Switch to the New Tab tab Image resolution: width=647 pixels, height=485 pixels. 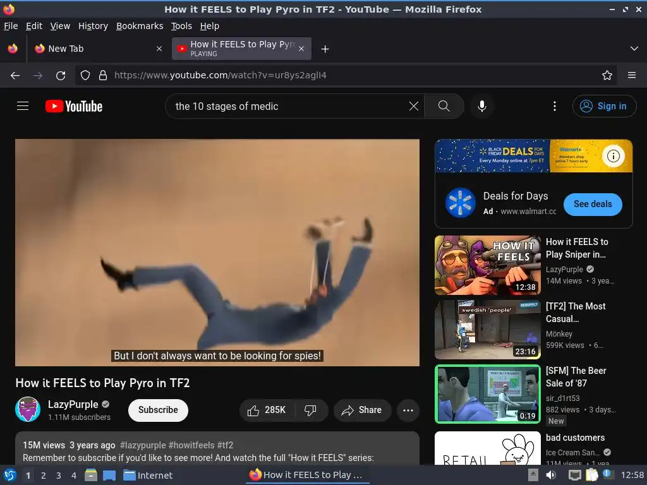coord(97,49)
